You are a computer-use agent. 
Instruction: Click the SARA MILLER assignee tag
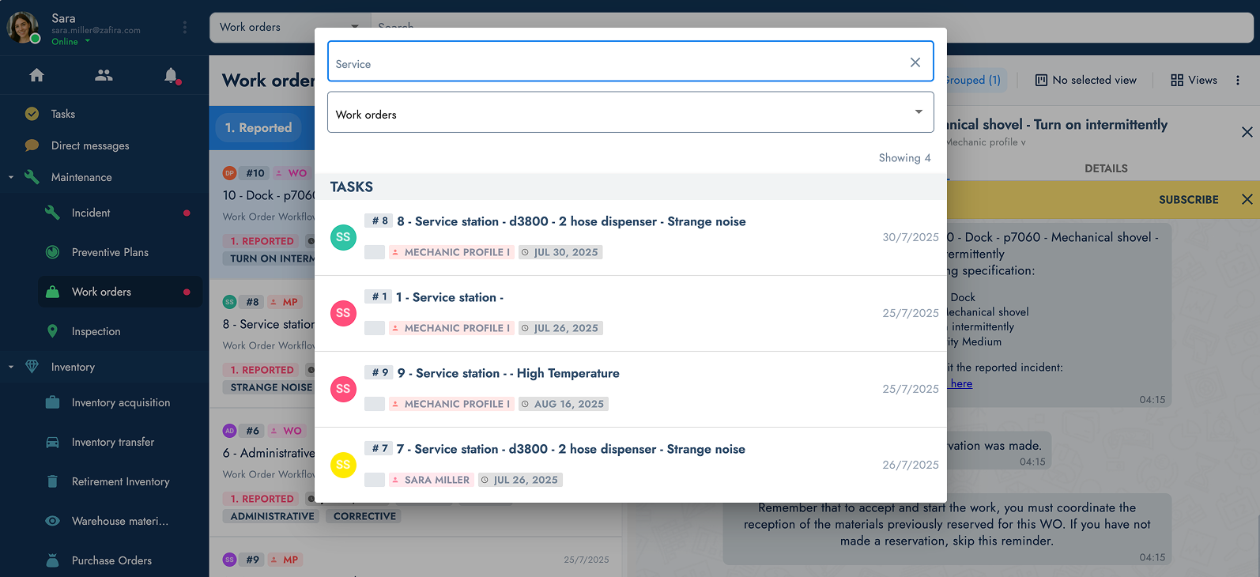click(x=432, y=480)
